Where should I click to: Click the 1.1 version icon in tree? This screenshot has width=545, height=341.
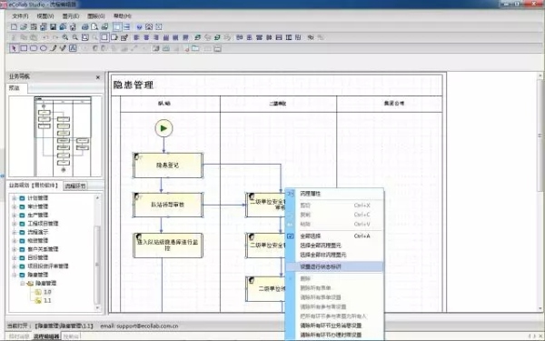38,300
